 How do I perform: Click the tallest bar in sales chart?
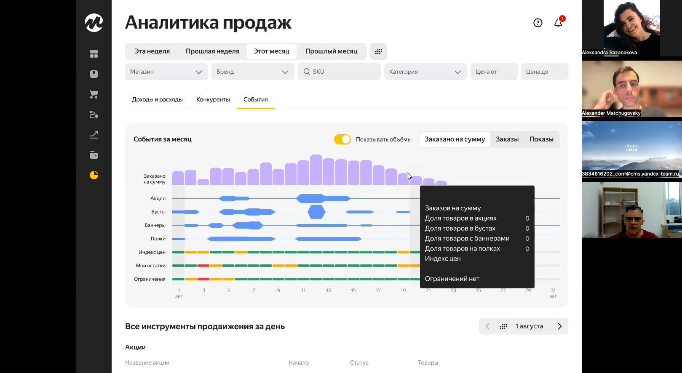click(x=316, y=170)
